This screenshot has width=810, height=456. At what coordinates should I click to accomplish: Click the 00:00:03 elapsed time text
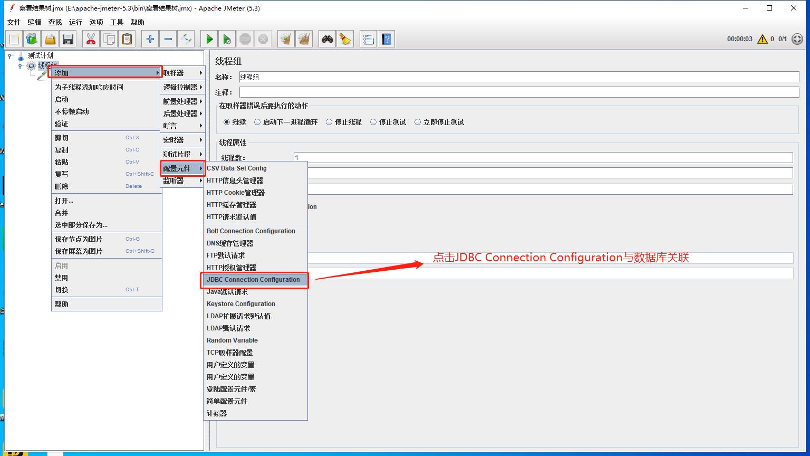pyautogui.click(x=739, y=39)
